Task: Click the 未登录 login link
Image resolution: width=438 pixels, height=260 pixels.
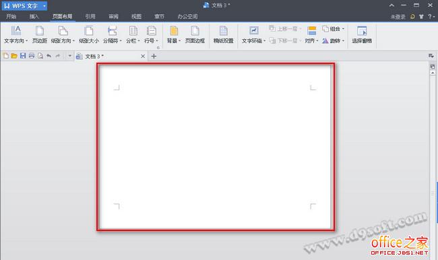Action: click(398, 17)
